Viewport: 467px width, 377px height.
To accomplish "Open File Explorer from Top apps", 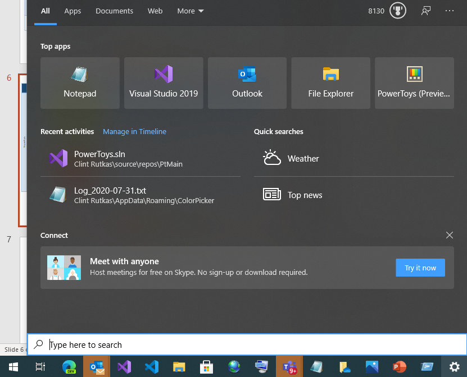I will 330,82.
